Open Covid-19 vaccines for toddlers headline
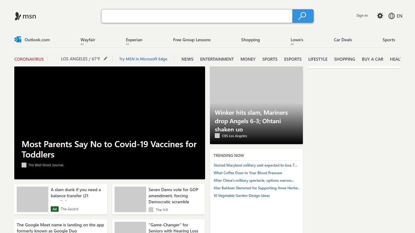The image size is (415, 233). (x=109, y=149)
